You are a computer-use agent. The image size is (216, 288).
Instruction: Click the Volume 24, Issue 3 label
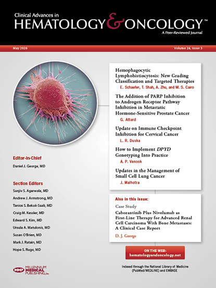click(x=188, y=48)
